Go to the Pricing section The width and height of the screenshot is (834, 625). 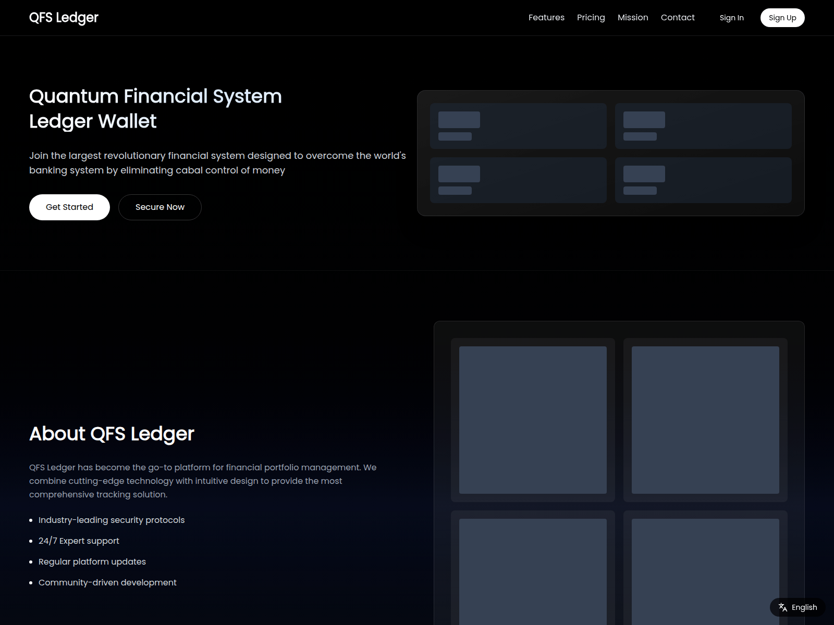tap(591, 18)
